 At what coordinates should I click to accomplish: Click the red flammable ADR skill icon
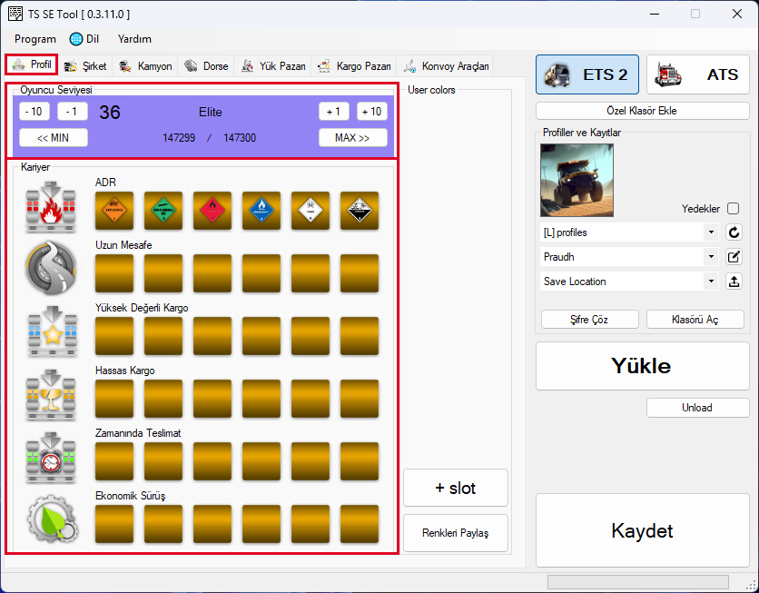pyautogui.click(x=212, y=211)
